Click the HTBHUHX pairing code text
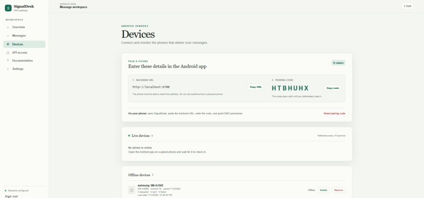Image resolution: width=424 pixels, height=198 pixels. click(x=290, y=88)
